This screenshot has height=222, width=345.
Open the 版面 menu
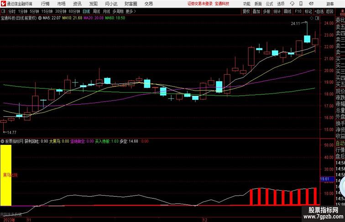[258, 4]
